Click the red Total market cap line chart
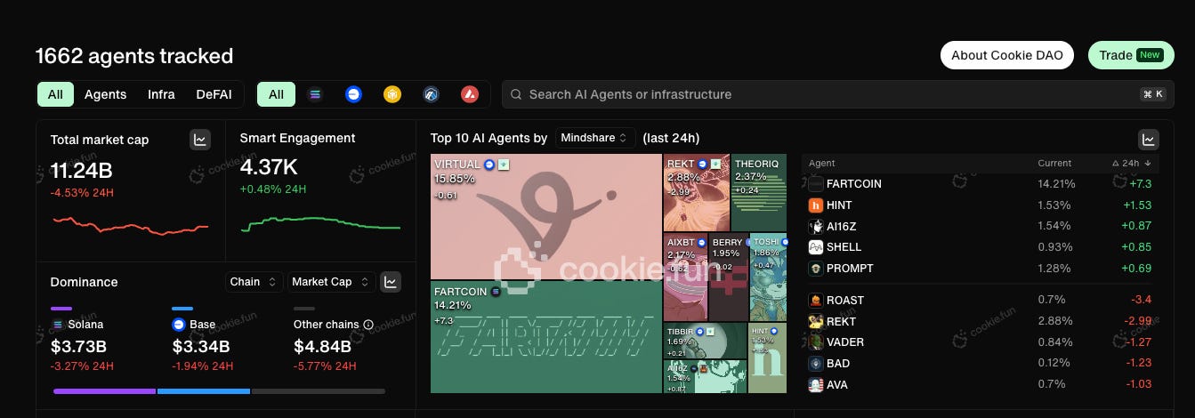The image size is (1195, 418). [130, 224]
